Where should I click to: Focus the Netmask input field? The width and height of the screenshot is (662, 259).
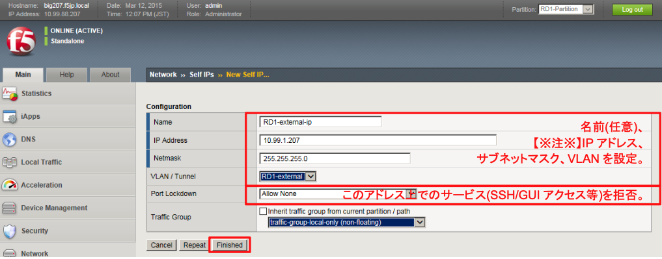tap(335, 158)
